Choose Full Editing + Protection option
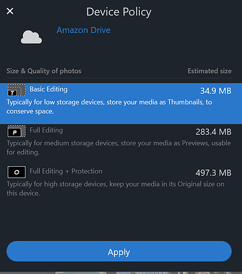Viewport: 242px width, 274px height. 121,182
